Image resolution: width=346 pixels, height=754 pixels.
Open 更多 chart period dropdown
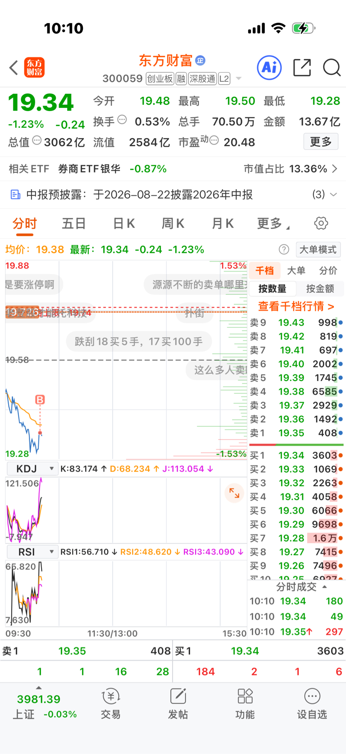(x=273, y=223)
